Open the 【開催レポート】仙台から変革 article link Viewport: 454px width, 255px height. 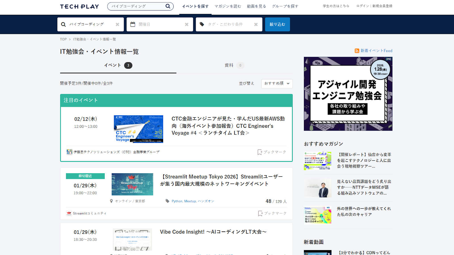coord(364,160)
